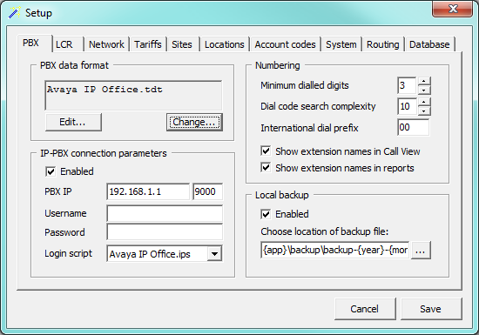
Task: Close the Setup dialog window
Action: point(452,9)
